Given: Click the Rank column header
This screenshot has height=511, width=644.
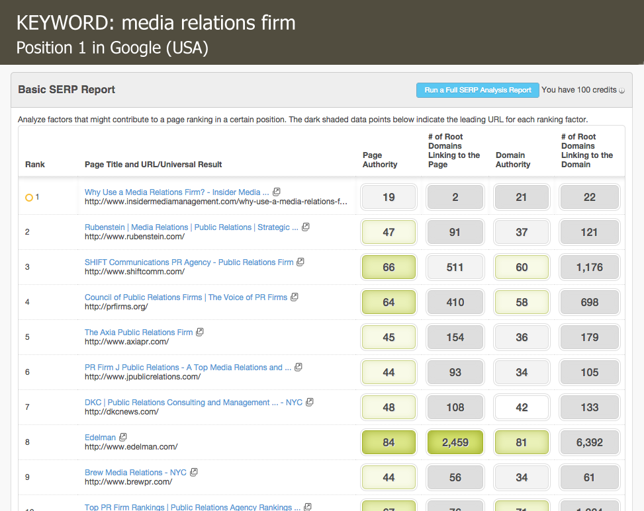Looking at the screenshot, I should tap(35, 165).
